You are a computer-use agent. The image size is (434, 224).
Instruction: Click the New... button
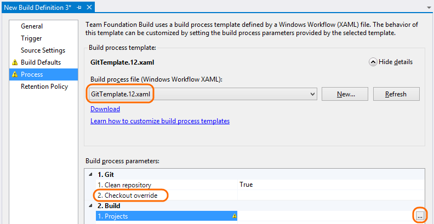coord(345,94)
